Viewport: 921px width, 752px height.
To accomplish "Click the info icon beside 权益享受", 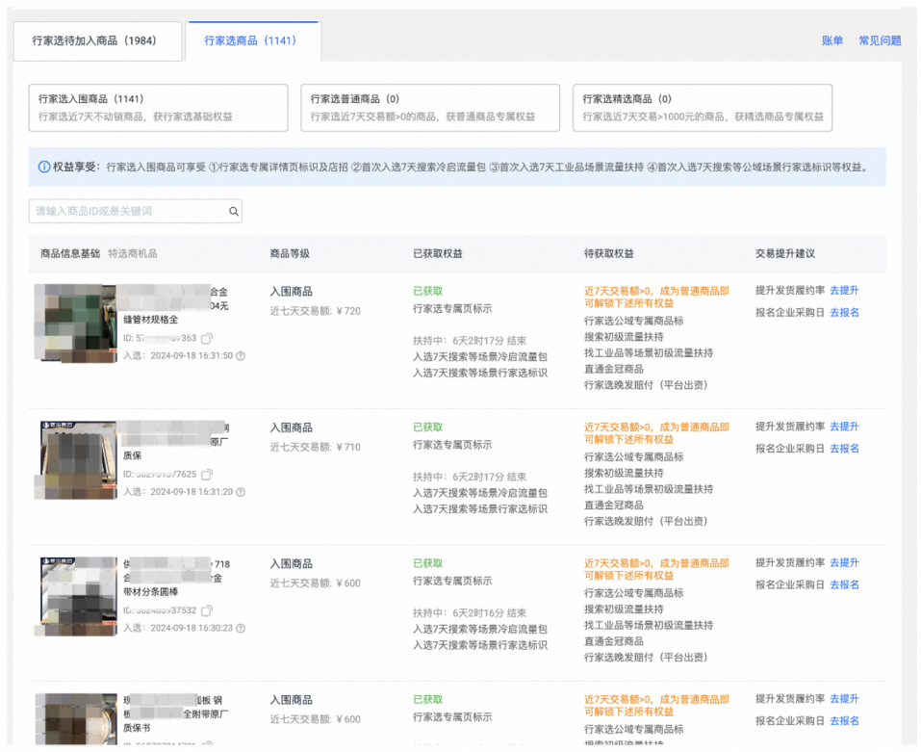I will [x=44, y=168].
